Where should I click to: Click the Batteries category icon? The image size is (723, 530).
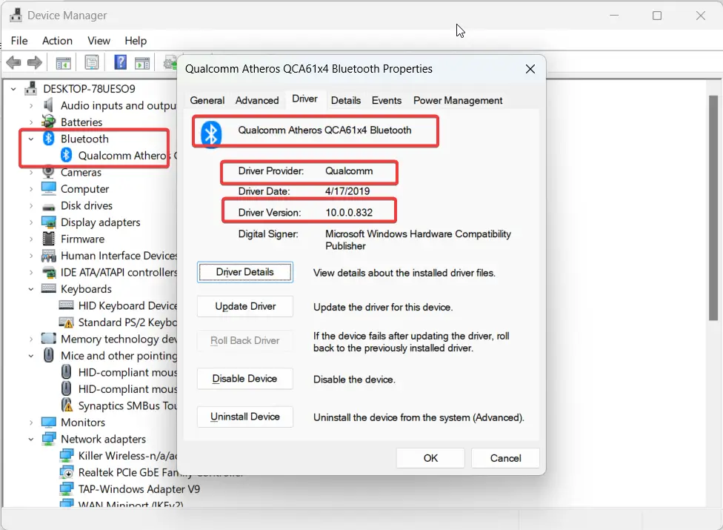(48, 122)
